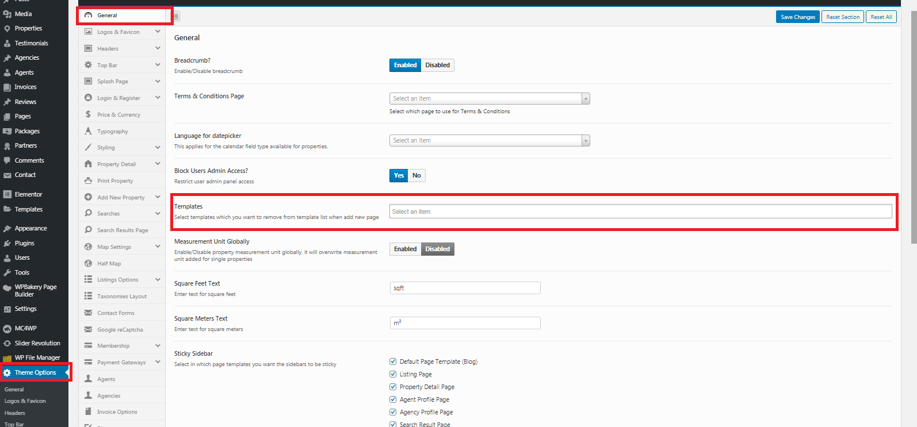Click the WP File Manager folder icon
Viewport: 917px width, 427px height.
click(x=7, y=357)
